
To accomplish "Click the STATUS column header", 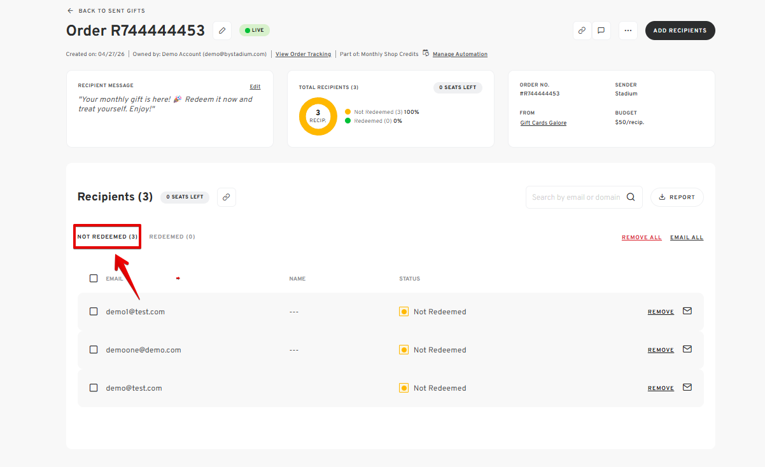I will 409,279.
